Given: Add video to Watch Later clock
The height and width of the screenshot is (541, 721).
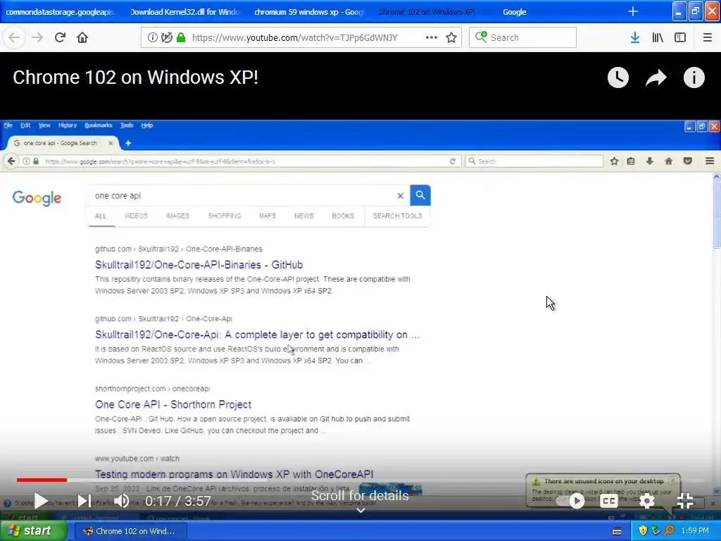Looking at the screenshot, I should (x=618, y=77).
